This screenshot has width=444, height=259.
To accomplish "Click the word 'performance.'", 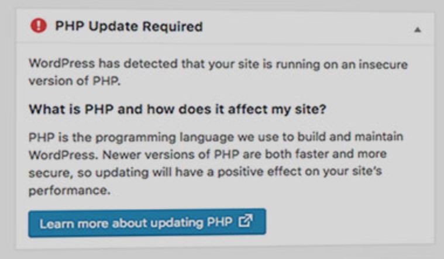I will coord(70,190).
